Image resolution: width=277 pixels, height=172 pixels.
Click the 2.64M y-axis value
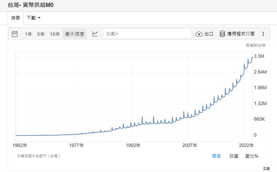pyautogui.click(x=260, y=72)
